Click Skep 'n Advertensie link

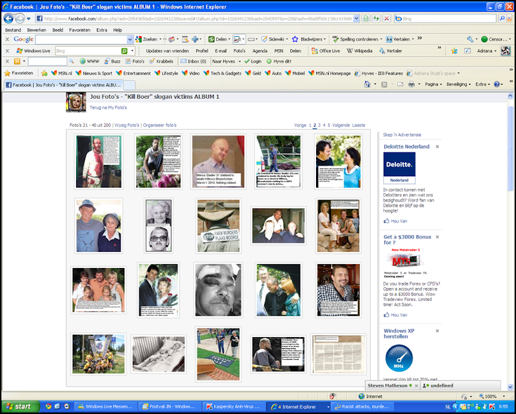point(402,135)
